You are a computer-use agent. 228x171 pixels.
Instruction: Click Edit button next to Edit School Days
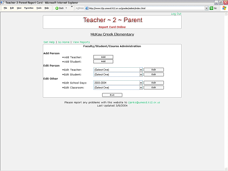coord(154,83)
